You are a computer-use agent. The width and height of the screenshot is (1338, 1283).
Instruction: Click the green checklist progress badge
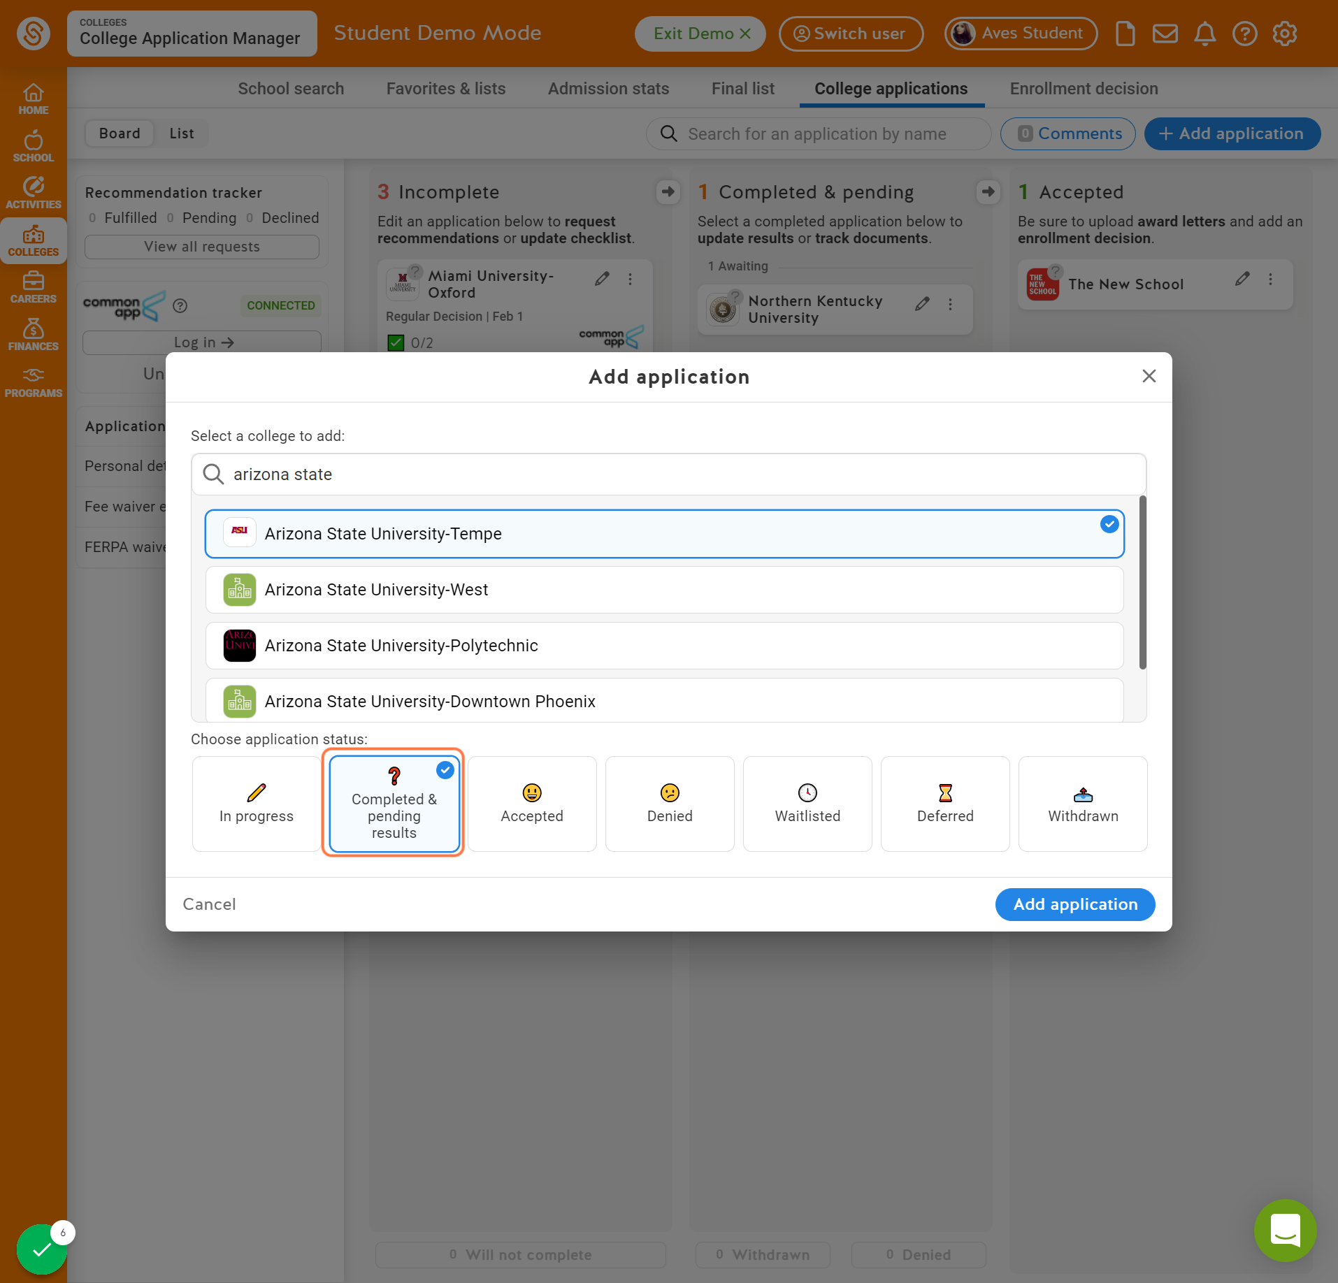coord(42,1249)
